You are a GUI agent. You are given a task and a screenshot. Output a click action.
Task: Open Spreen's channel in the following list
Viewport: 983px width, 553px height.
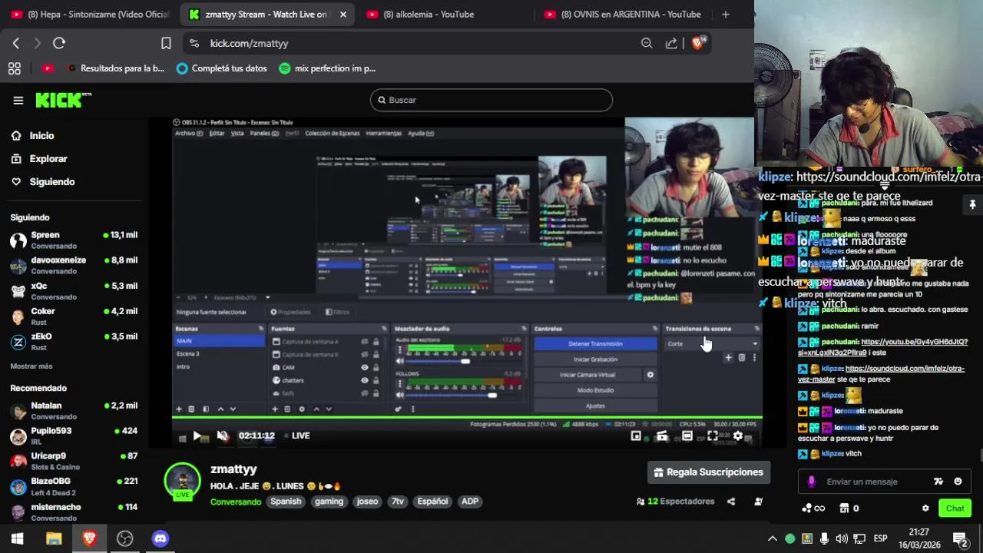tap(74, 240)
